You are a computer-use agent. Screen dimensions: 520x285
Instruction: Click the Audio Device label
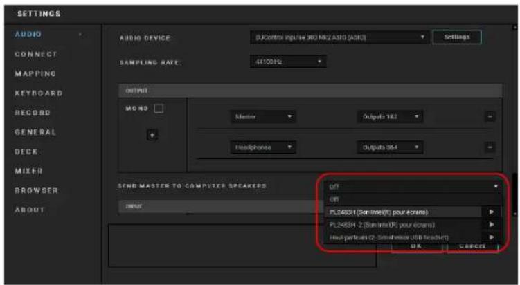(x=145, y=38)
